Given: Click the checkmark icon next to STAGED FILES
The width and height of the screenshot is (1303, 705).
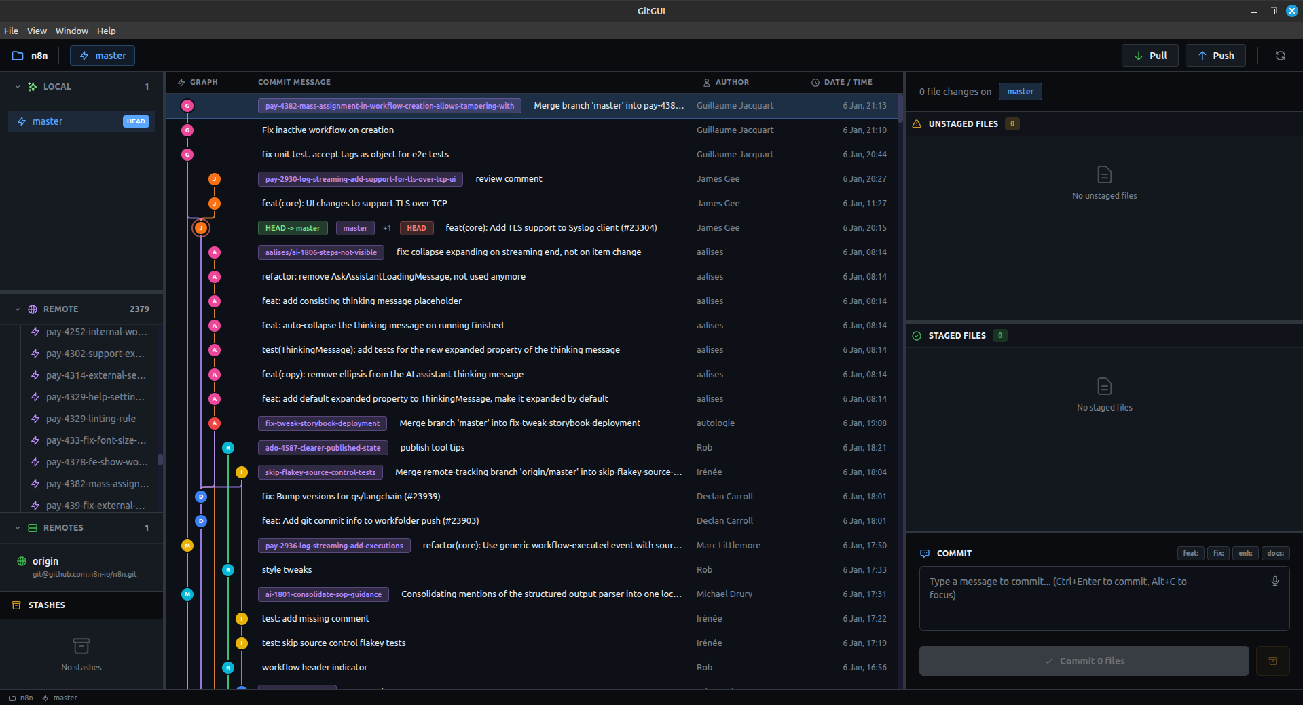Looking at the screenshot, I should (x=917, y=335).
